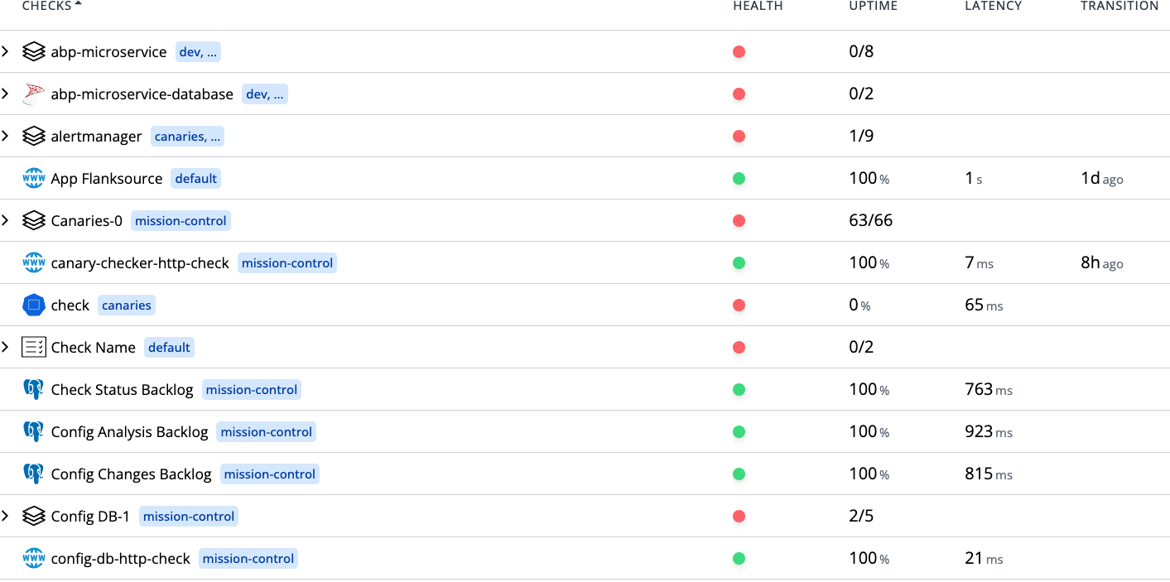Click the mission-control tag on Canaries-0

181,221
